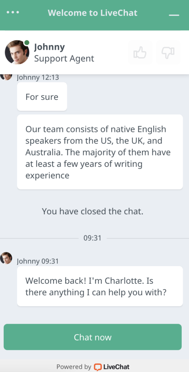The width and height of the screenshot is (189, 372).
Task: Click Johnny's large profile avatar
Action: coord(17,52)
